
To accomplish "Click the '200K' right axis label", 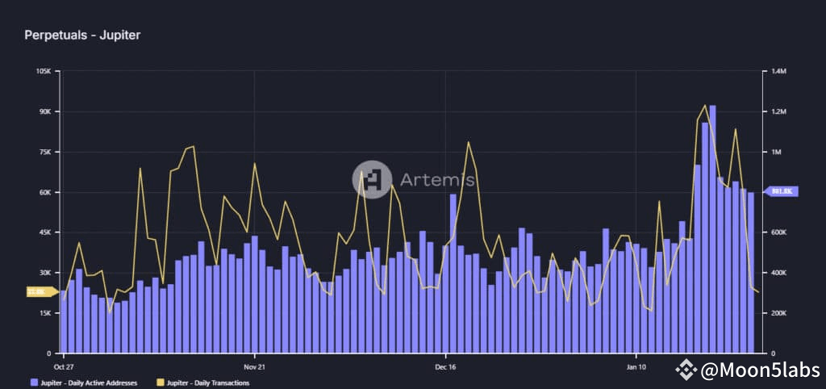I will 780,313.
